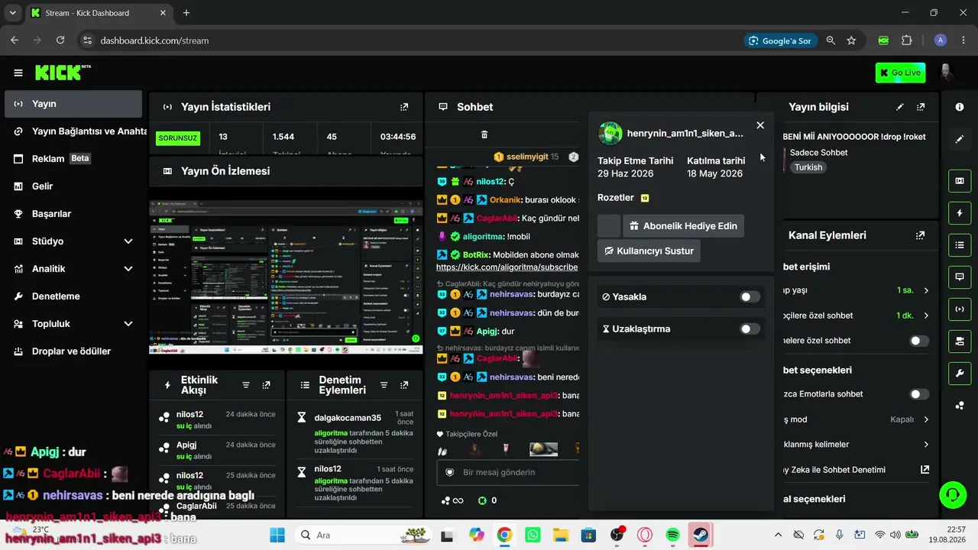Image resolution: width=978 pixels, height=550 pixels.
Task: Click the Go Live button
Action: pos(900,73)
